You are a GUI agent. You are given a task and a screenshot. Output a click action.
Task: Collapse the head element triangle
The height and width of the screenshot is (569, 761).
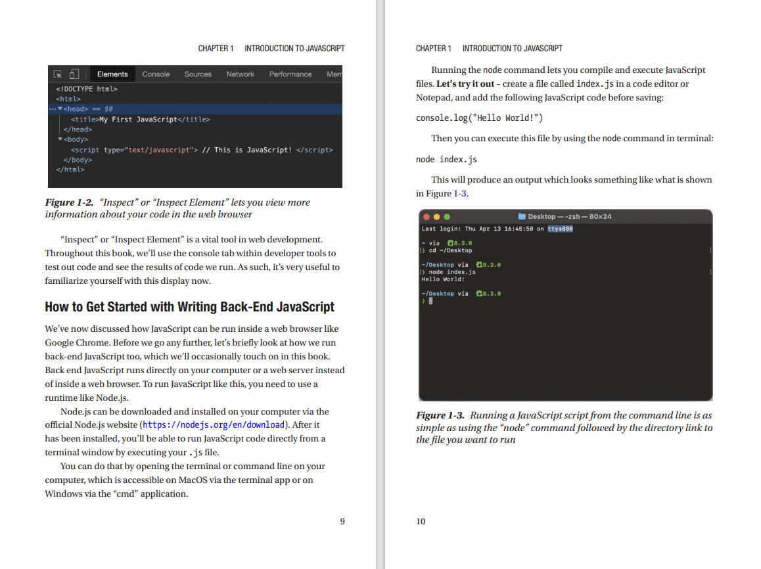(x=60, y=108)
